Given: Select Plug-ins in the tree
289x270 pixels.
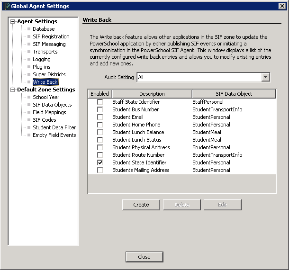Looking at the screenshot, I should 42,67.
